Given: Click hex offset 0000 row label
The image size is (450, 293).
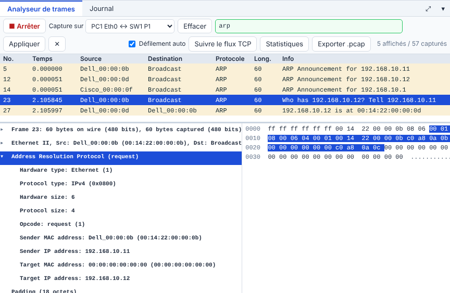Looking at the screenshot, I should 253,129.
